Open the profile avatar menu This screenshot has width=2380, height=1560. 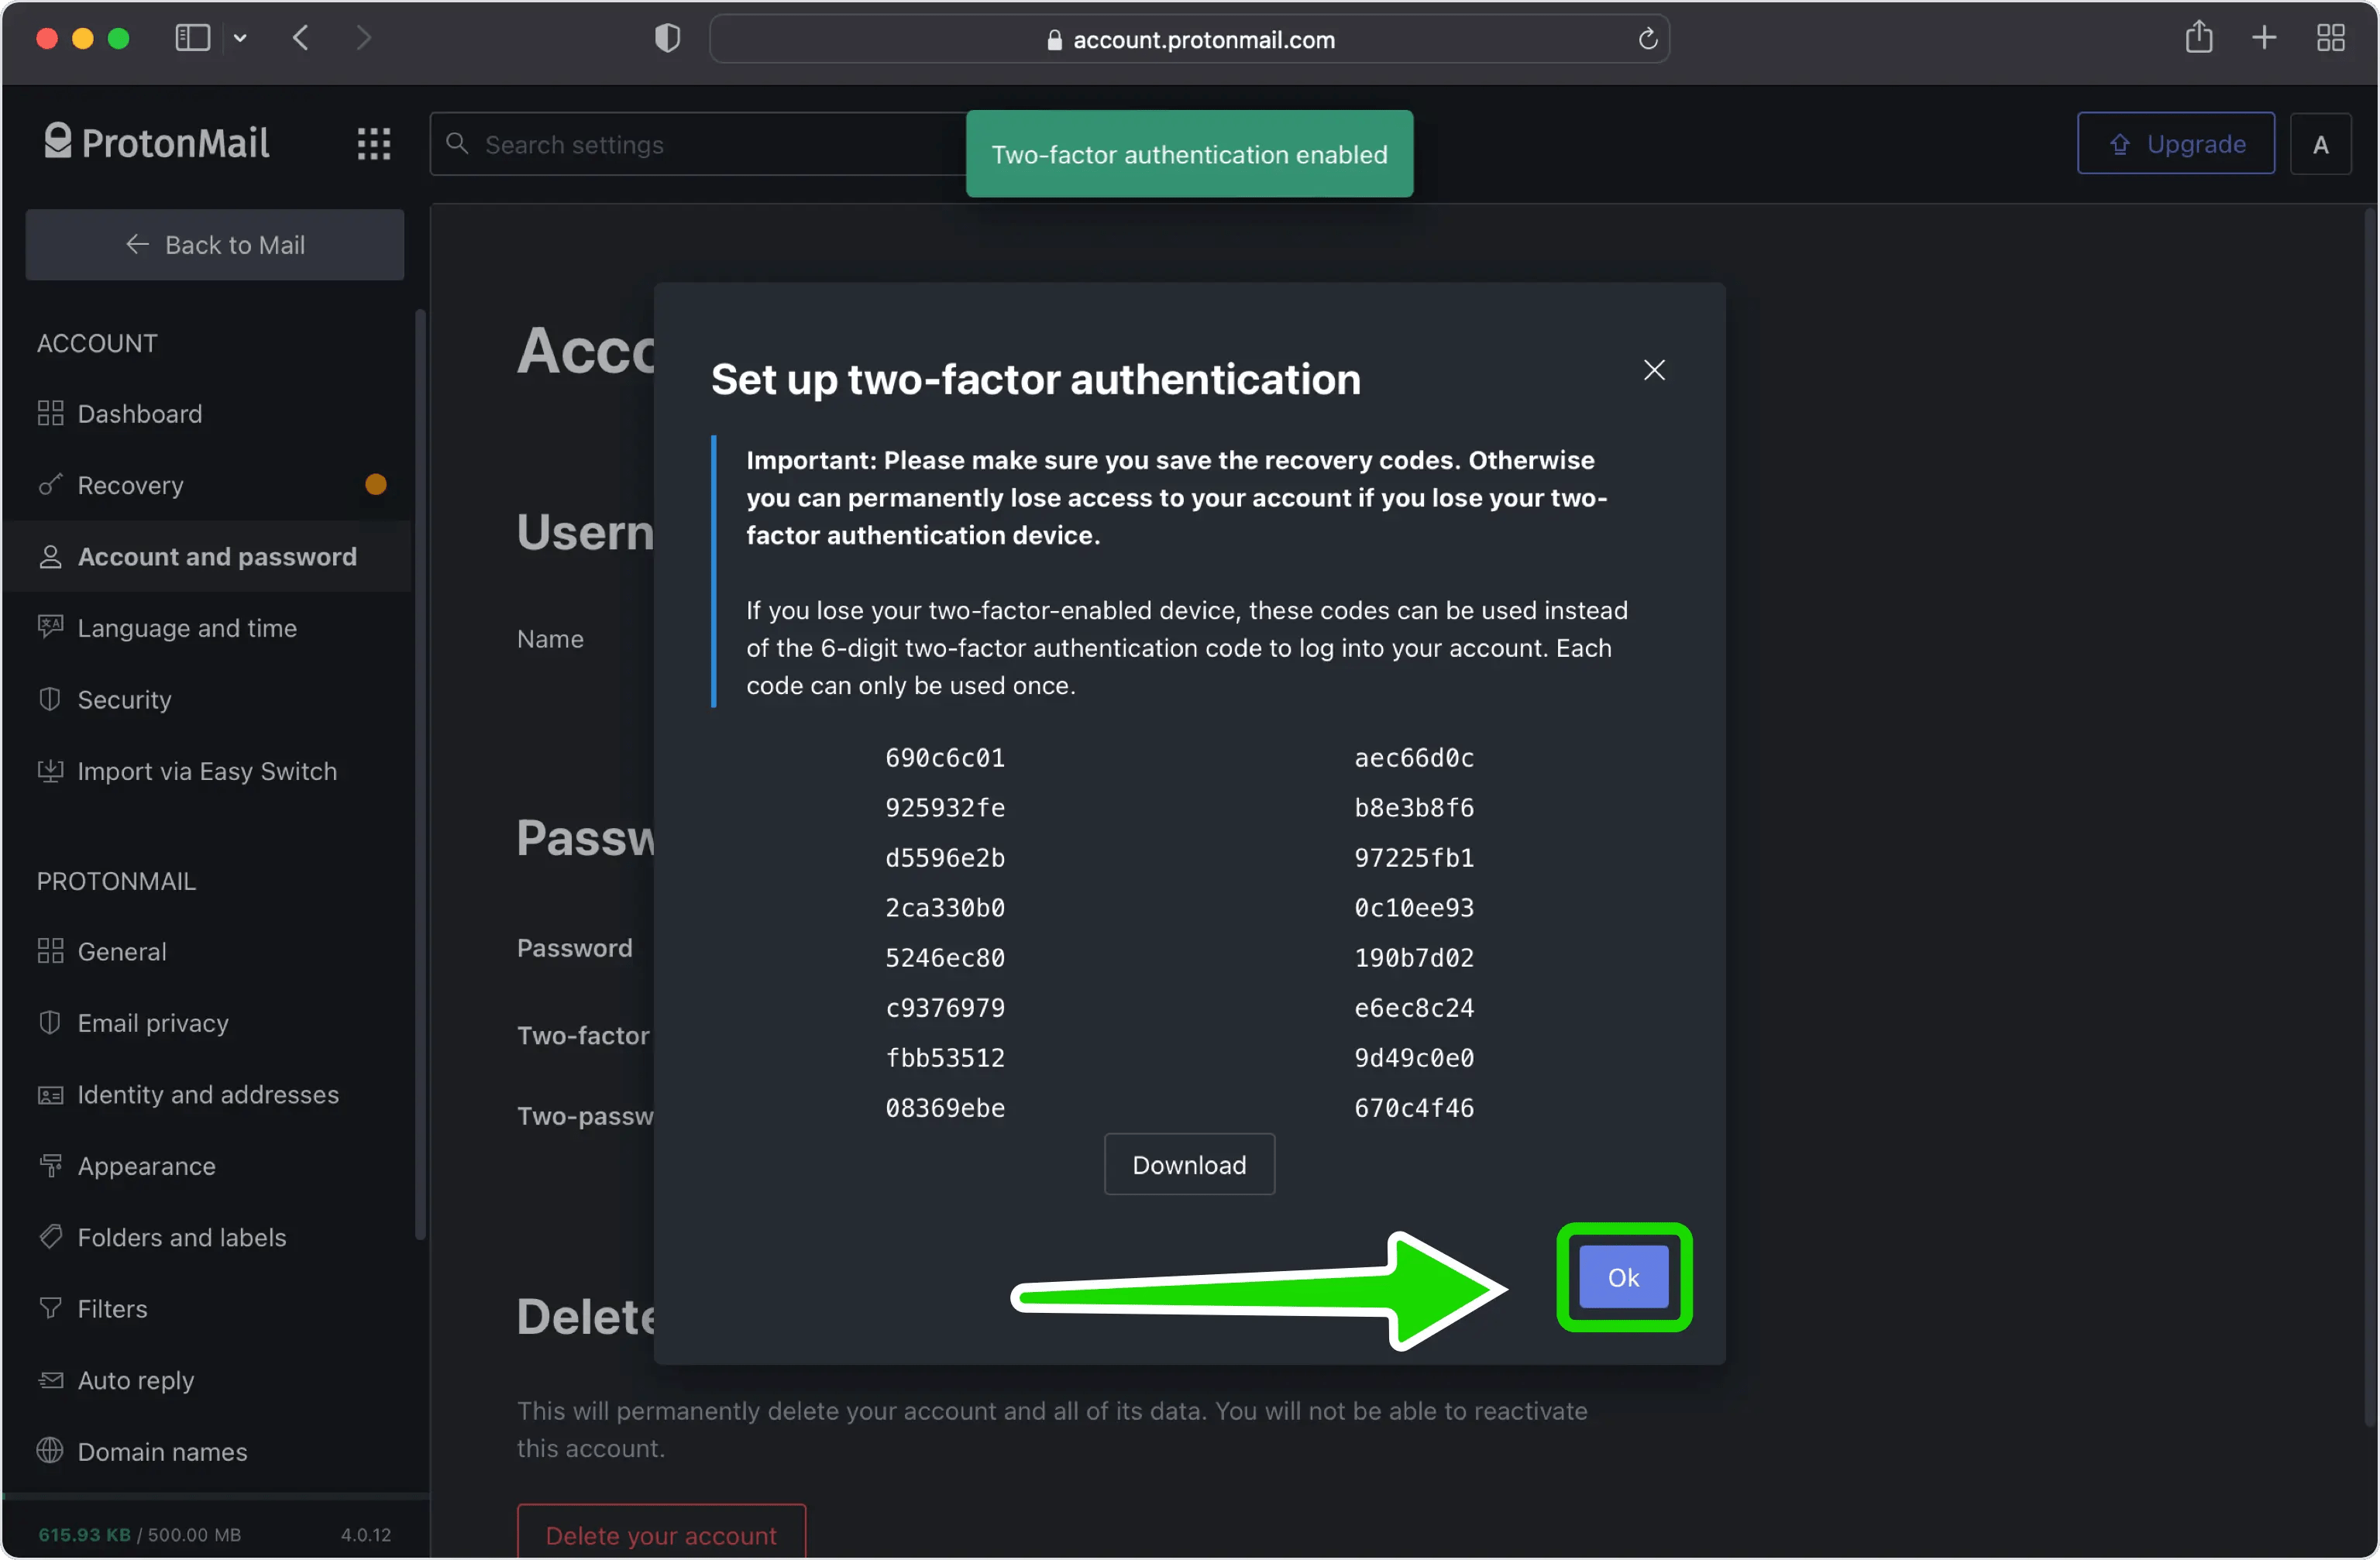[2321, 143]
